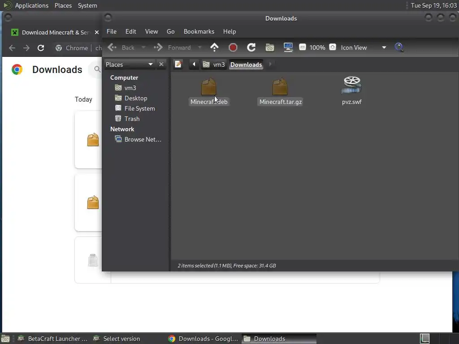Open the Edit menu
This screenshot has height=344, width=459.
pos(130,32)
